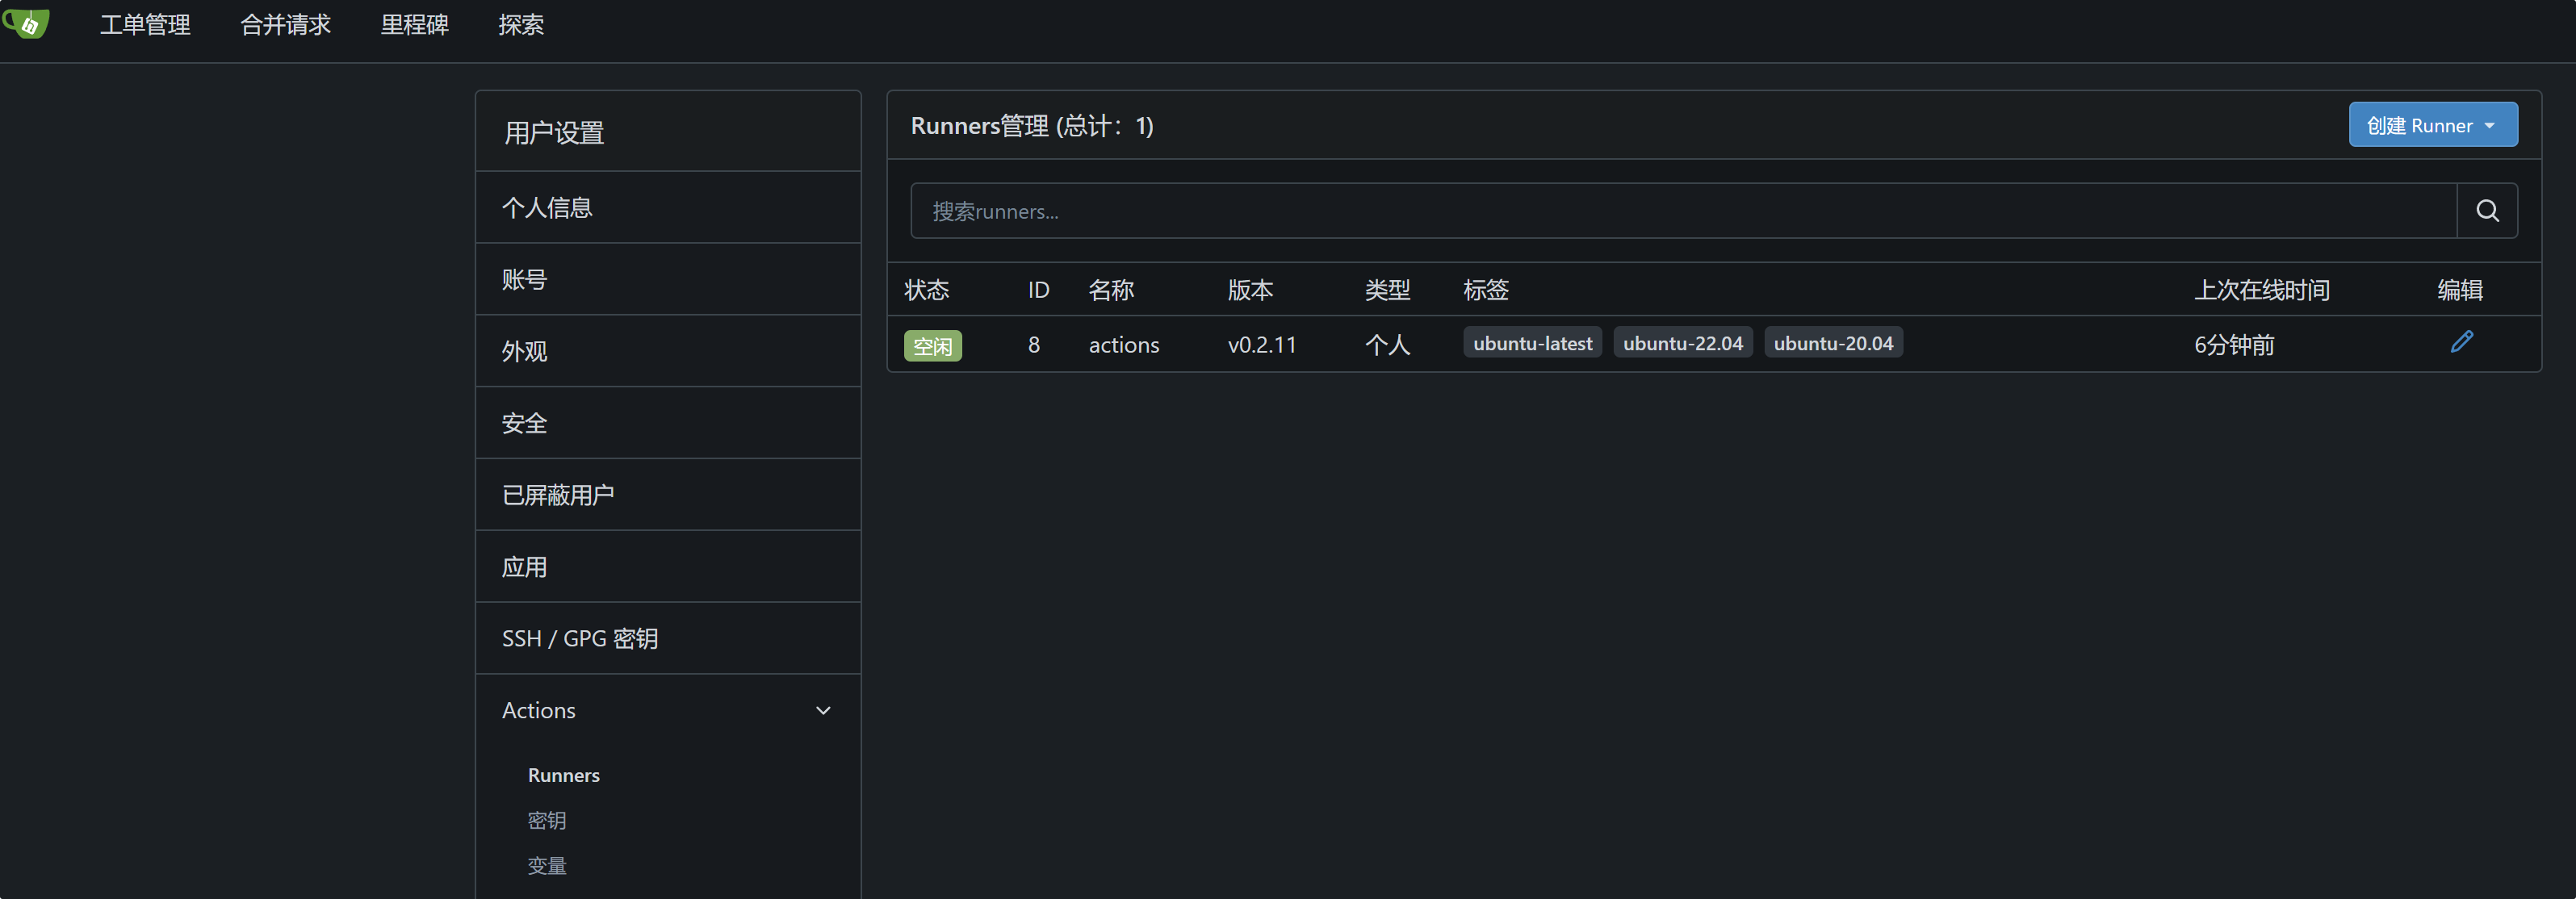
Task: Open the 密钥 item under Actions
Action: pyautogui.click(x=546, y=821)
